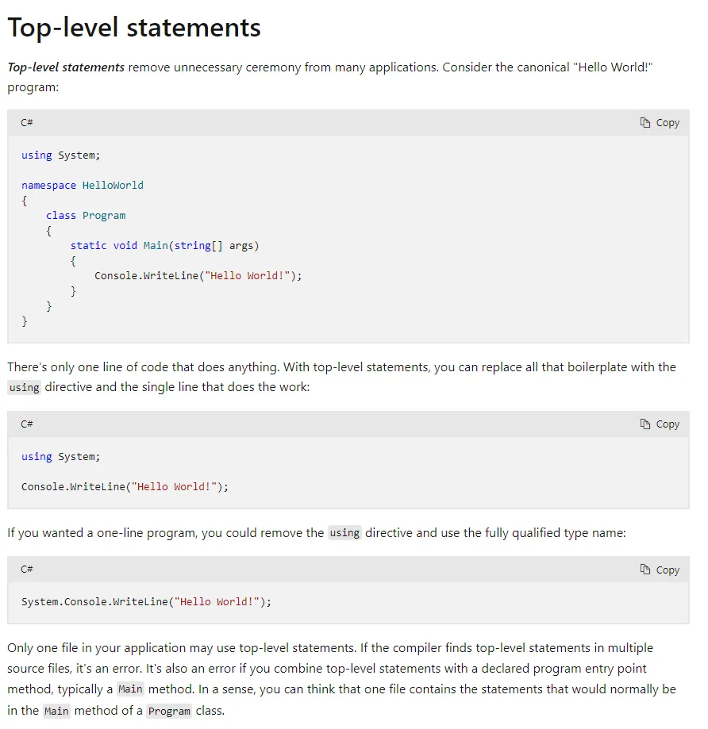Image resolution: width=708 pixels, height=729 pixels.
Task: Click inline code "using" in the one-line program sentence
Action: pos(344,533)
